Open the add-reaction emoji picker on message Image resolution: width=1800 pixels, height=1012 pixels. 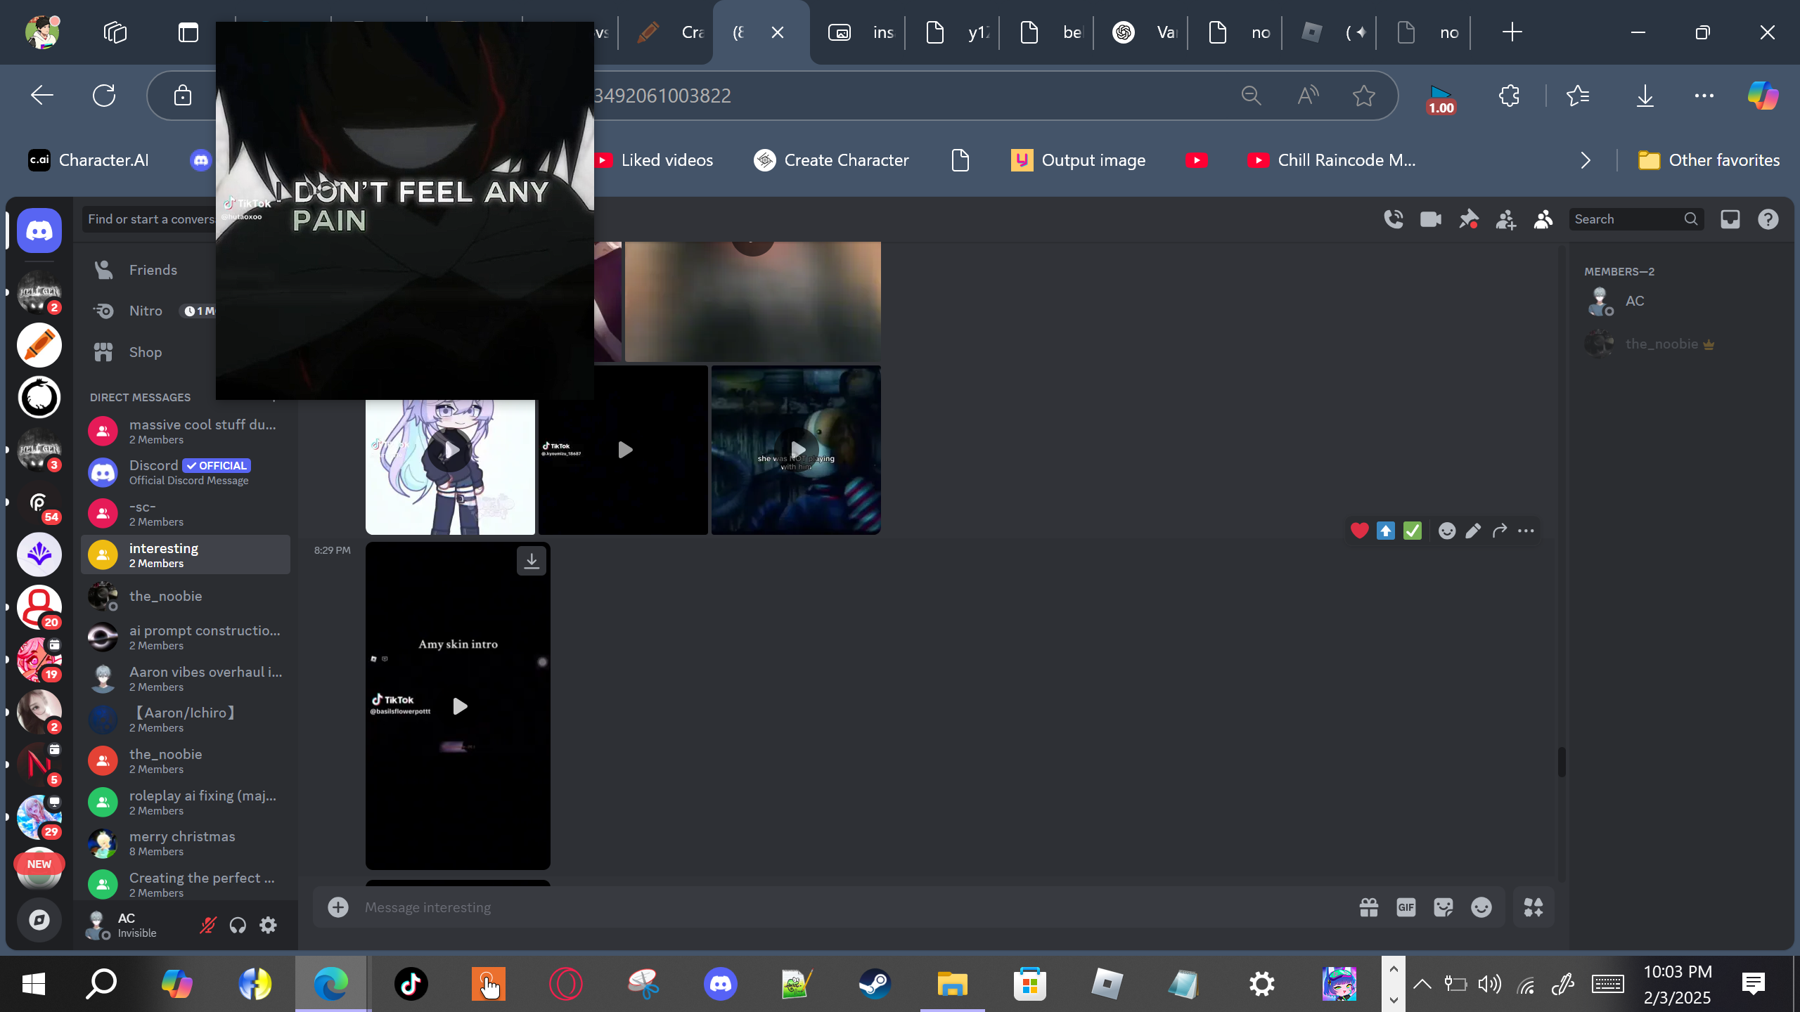coord(1446,531)
